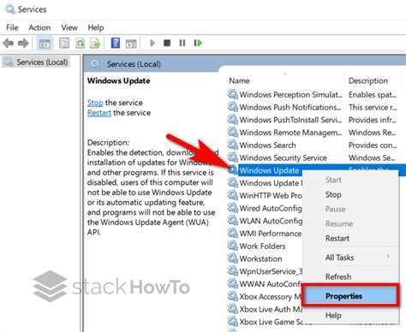Select Work Folders service name
The height and width of the screenshot is (332, 406).
[x=262, y=246]
